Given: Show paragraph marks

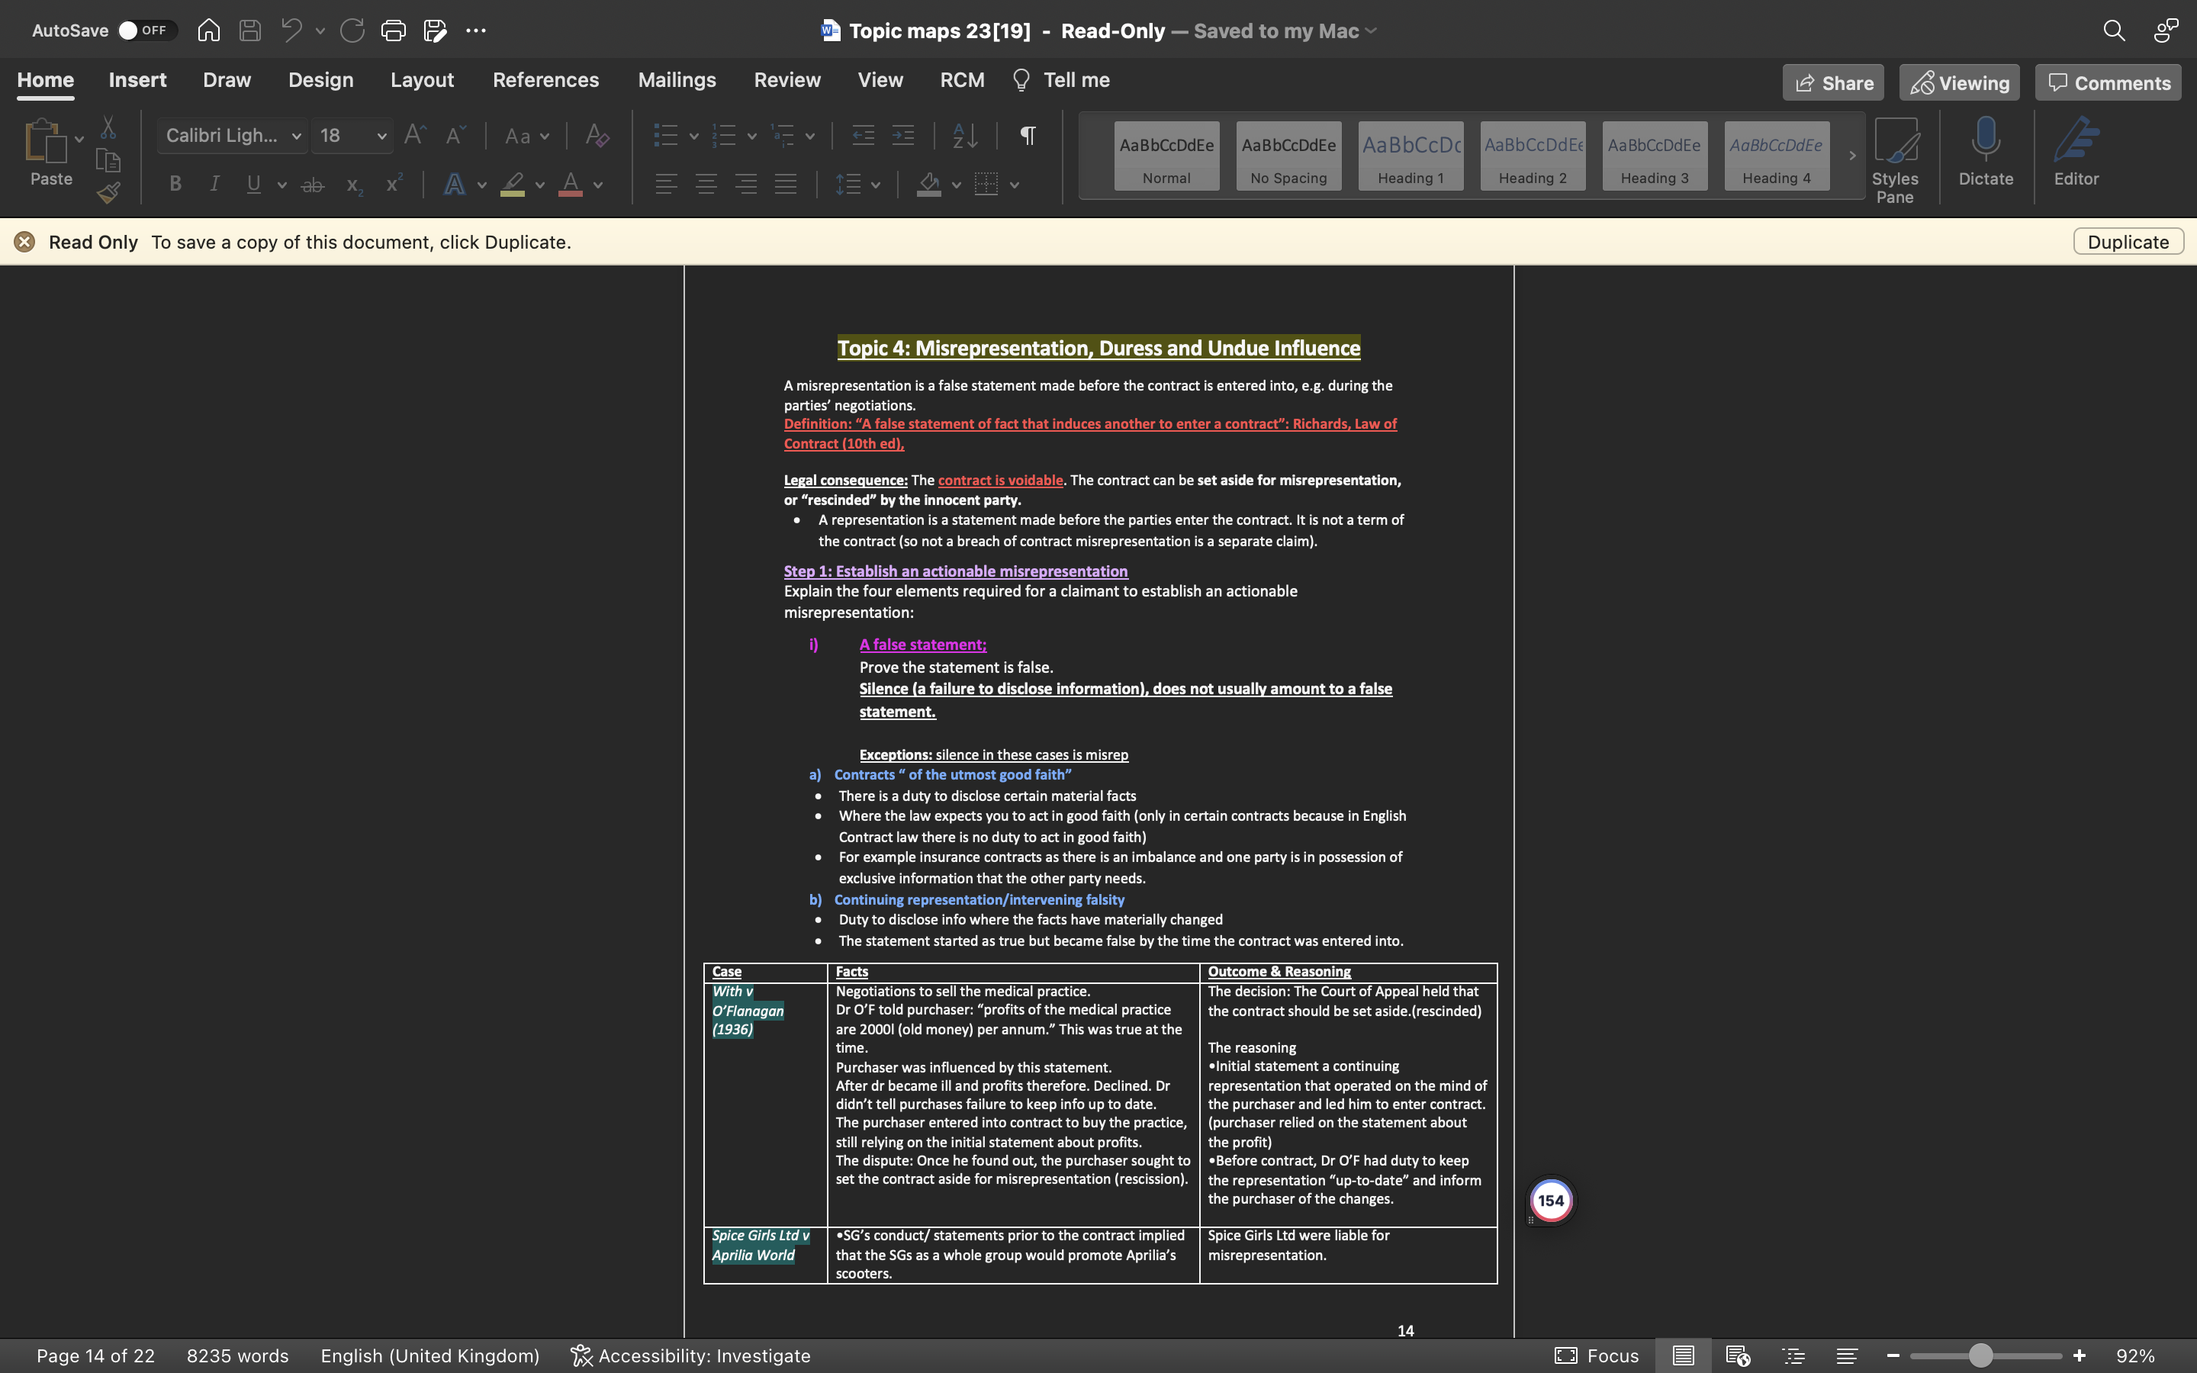Looking at the screenshot, I should [x=1027, y=135].
